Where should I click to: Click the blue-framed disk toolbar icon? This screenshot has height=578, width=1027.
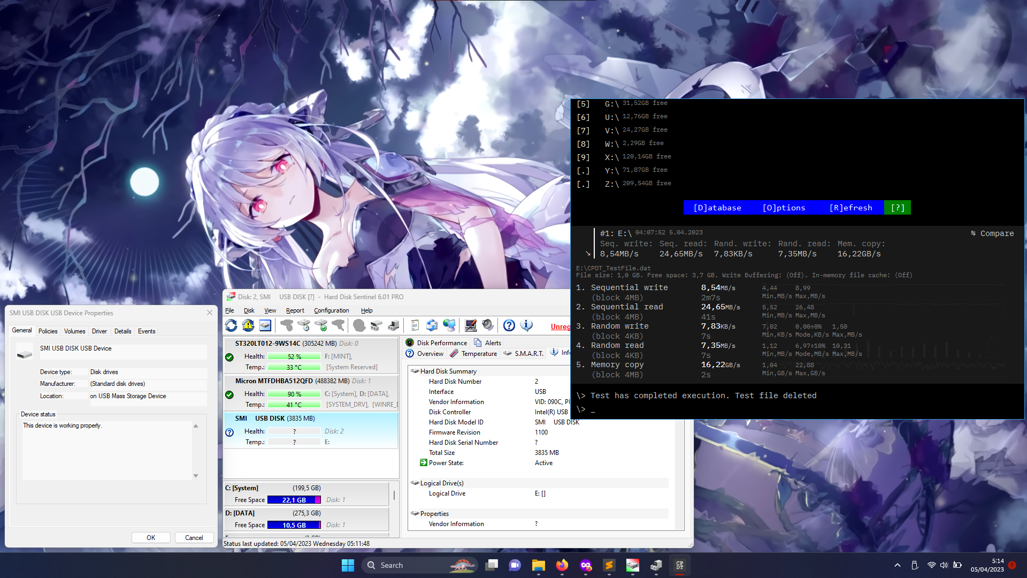click(x=265, y=325)
